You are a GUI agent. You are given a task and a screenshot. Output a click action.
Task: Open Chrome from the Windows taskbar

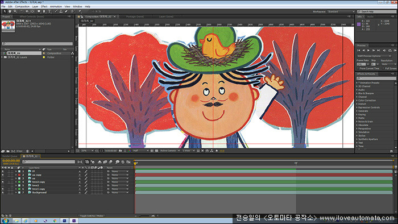click(55, 221)
